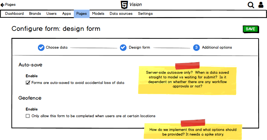267x140 pixels.
Task: Switch to the Users menu item
Action: click(x=51, y=14)
